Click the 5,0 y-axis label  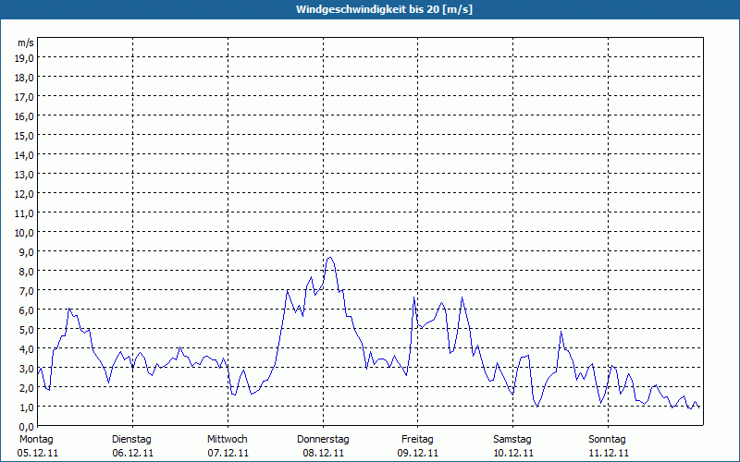[x=26, y=330]
